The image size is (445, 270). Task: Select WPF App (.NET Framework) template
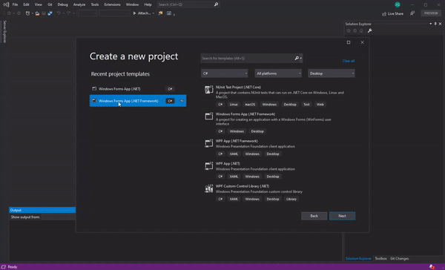[x=280, y=148]
